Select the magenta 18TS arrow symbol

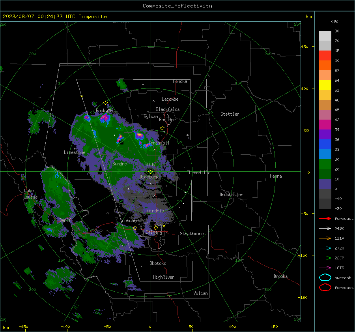[325, 268]
